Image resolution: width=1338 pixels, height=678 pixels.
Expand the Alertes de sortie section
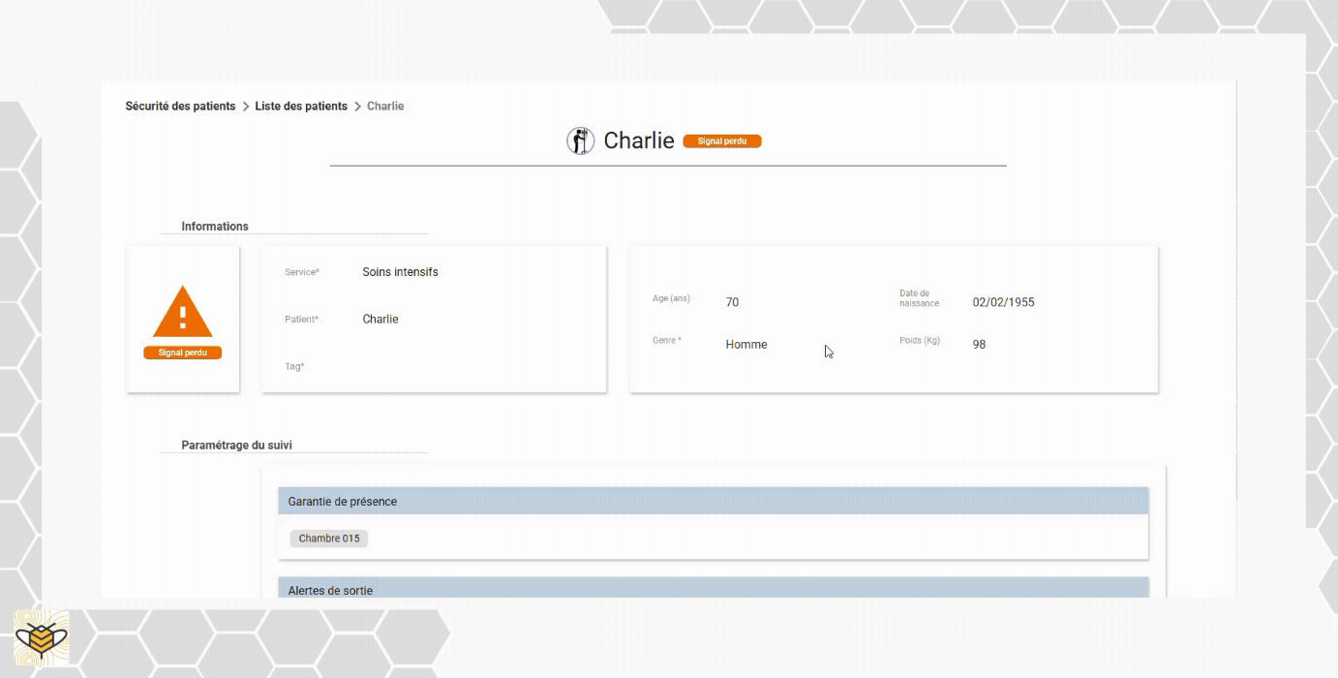coord(714,588)
